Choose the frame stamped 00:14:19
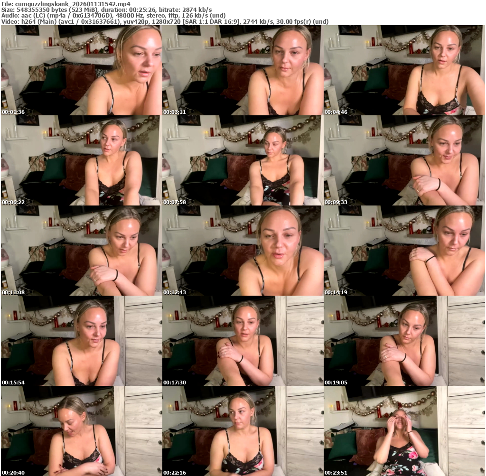This screenshot has height=476, width=486. tap(404, 251)
